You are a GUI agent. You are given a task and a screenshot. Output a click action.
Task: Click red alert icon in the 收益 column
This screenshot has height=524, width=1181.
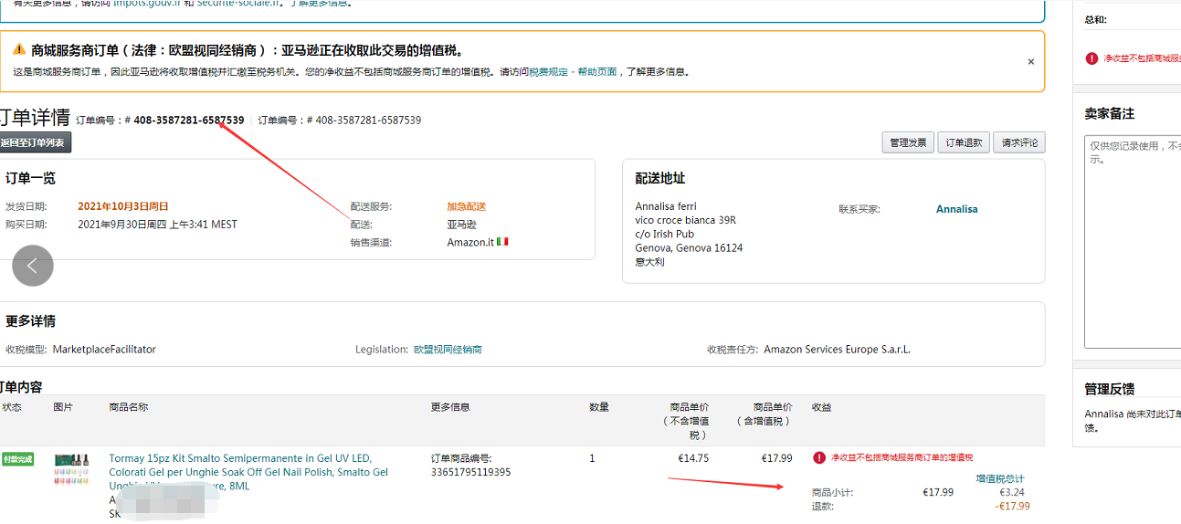tap(819, 457)
